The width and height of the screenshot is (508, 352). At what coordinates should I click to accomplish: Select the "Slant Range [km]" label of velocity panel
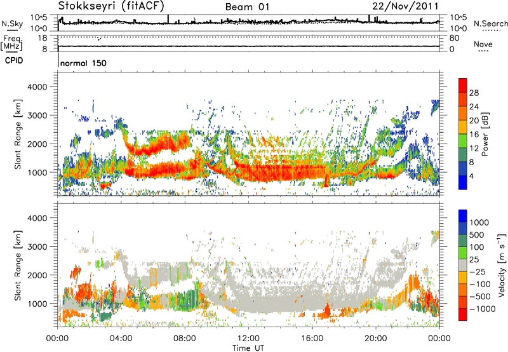tap(18, 265)
